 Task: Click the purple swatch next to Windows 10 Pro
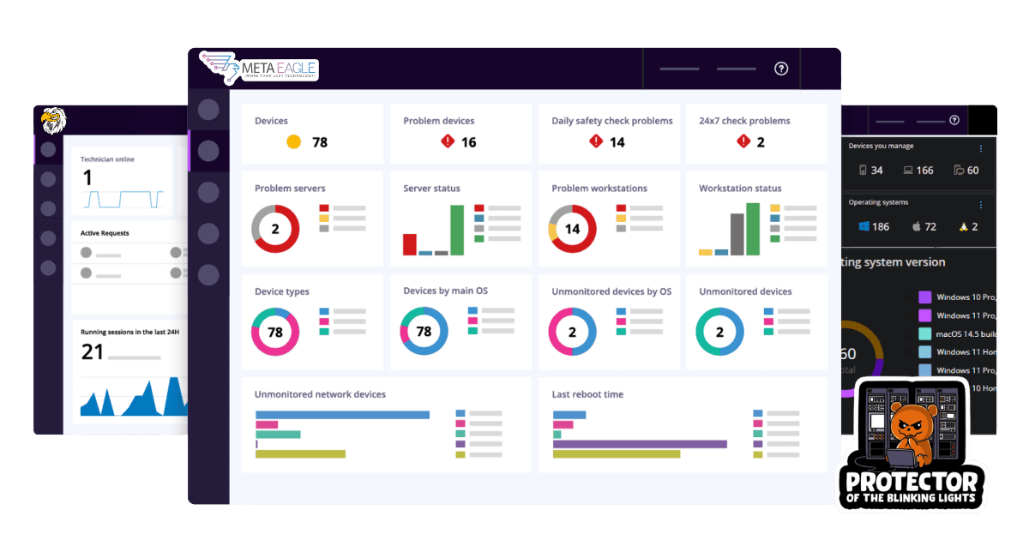[924, 296]
